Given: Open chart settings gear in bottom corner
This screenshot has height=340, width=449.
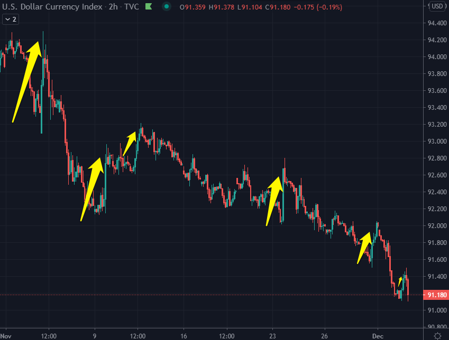Looking at the screenshot, I should 437,335.
